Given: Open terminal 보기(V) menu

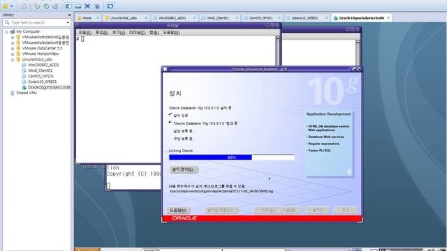Looking at the screenshot, I should (119, 33).
